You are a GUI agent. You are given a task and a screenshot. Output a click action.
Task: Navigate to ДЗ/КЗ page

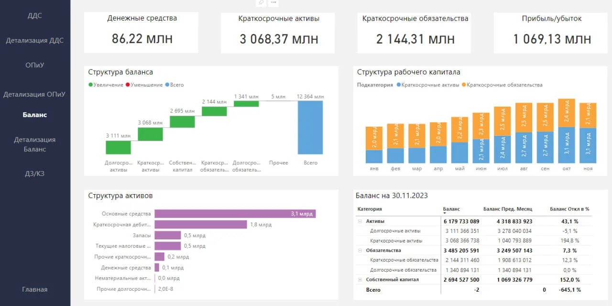click(x=35, y=174)
